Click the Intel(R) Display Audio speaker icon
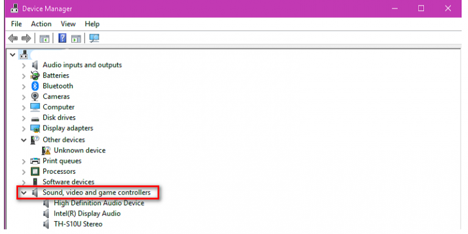 (46, 214)
